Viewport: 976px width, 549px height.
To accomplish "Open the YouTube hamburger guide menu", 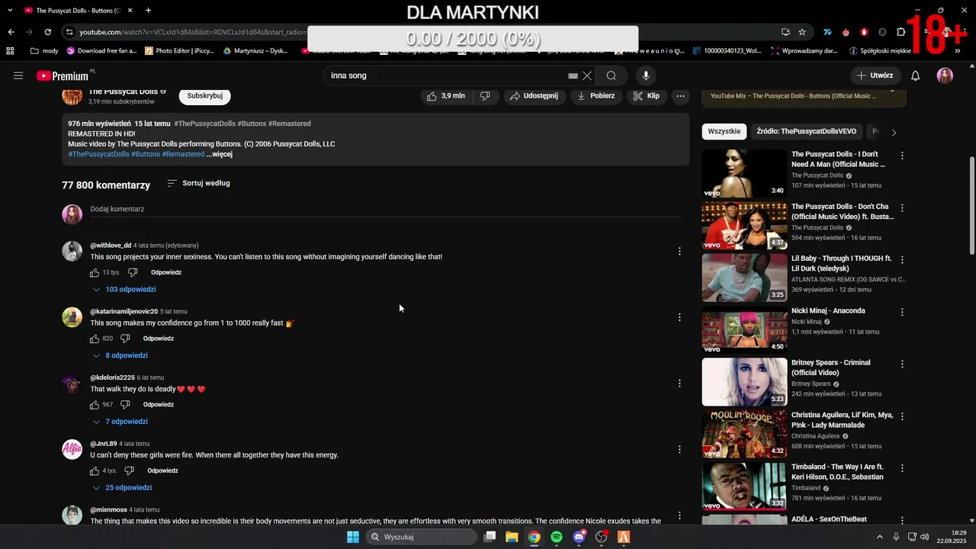I will pyautogui.click(x=18, y=75).
